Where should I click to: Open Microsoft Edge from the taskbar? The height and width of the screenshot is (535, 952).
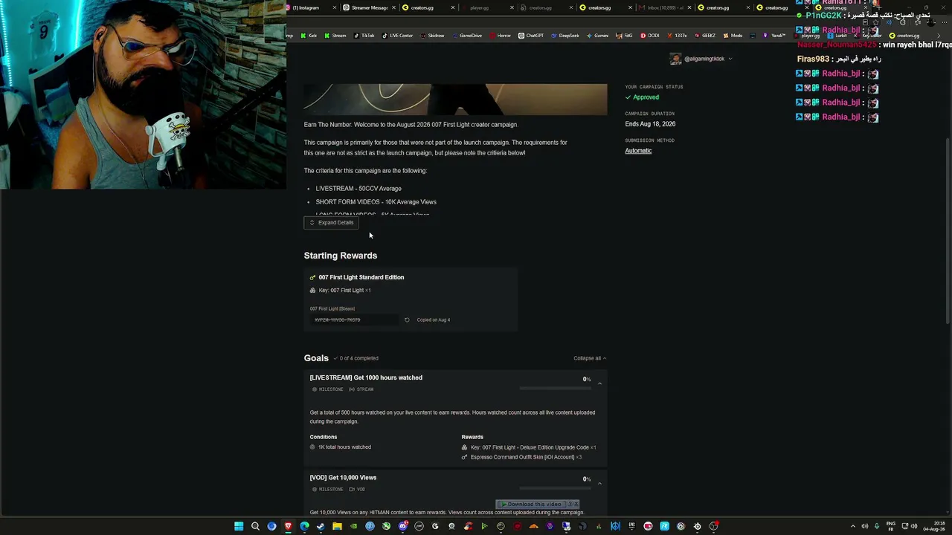(x=304, y=526)
